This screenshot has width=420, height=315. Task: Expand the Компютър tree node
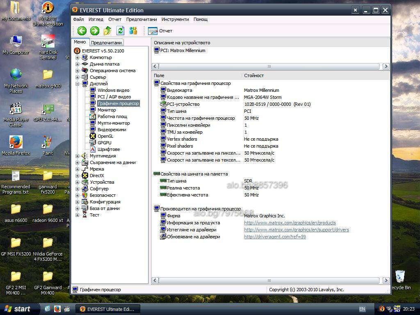point(77,57)
